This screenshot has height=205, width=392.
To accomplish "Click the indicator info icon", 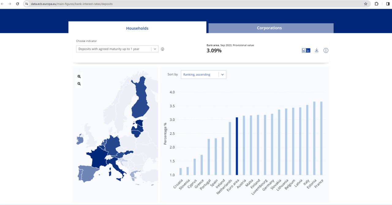I will 163,49.
